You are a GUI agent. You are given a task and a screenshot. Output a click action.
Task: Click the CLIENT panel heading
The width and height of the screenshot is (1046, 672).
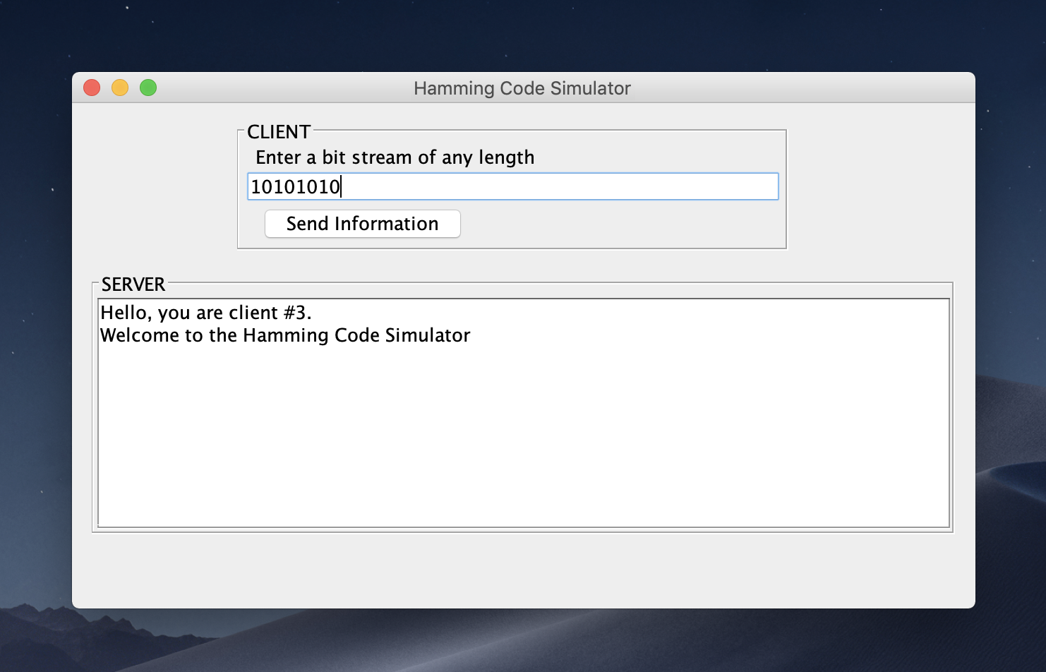click(279, 132)
